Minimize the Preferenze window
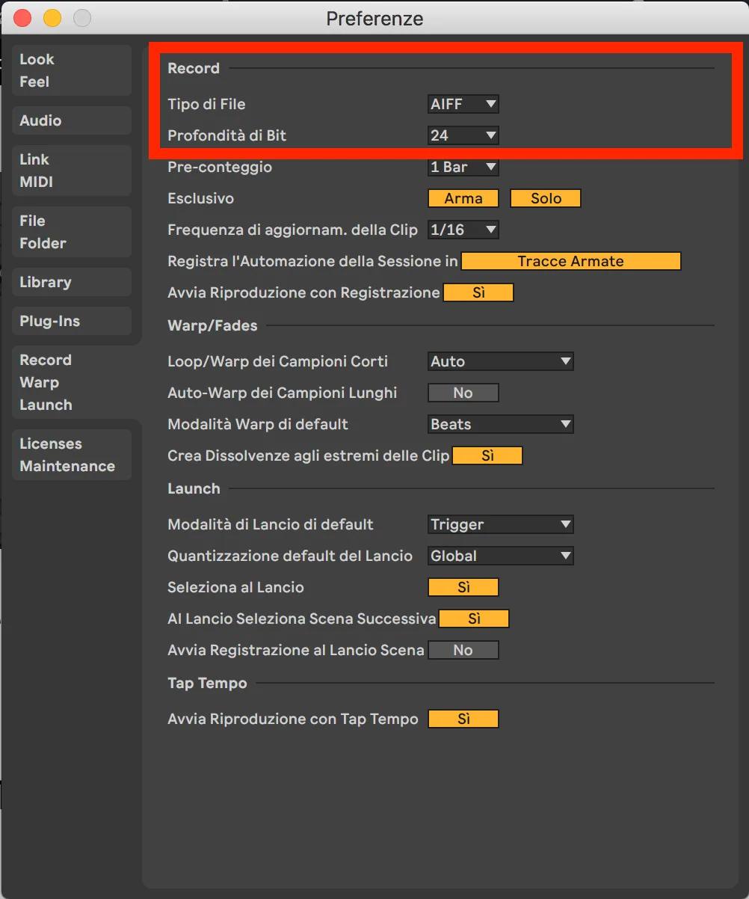 coord(52,17)
